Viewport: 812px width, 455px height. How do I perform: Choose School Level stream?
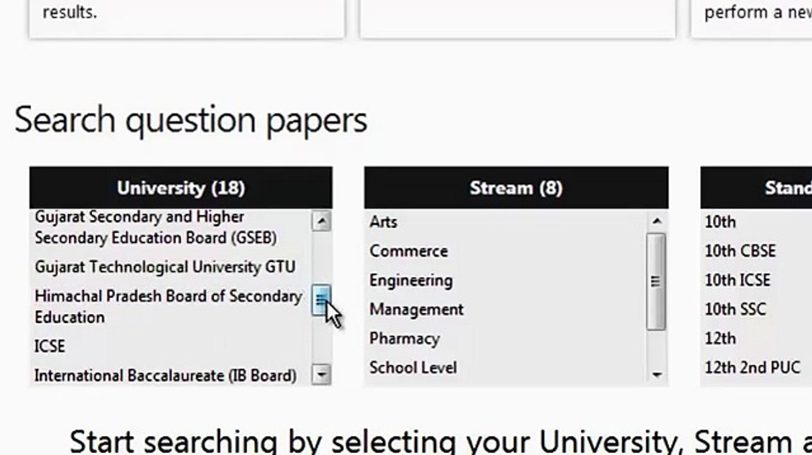point(413,367)
